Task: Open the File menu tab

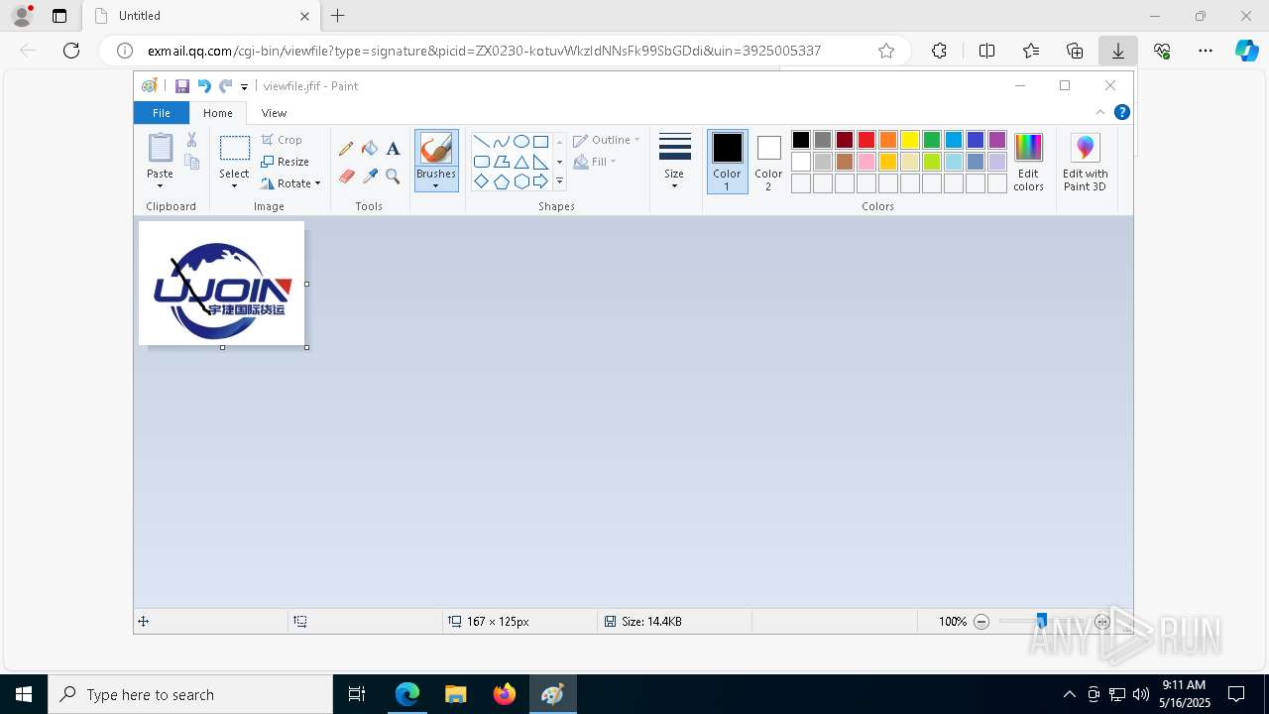Action: coord(161,113)
